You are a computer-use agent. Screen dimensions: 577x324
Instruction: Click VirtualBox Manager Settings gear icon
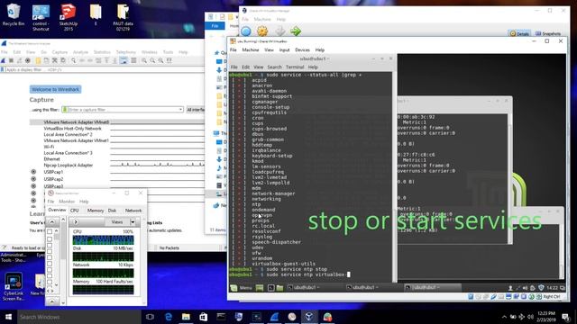click(x=262, y=31)
